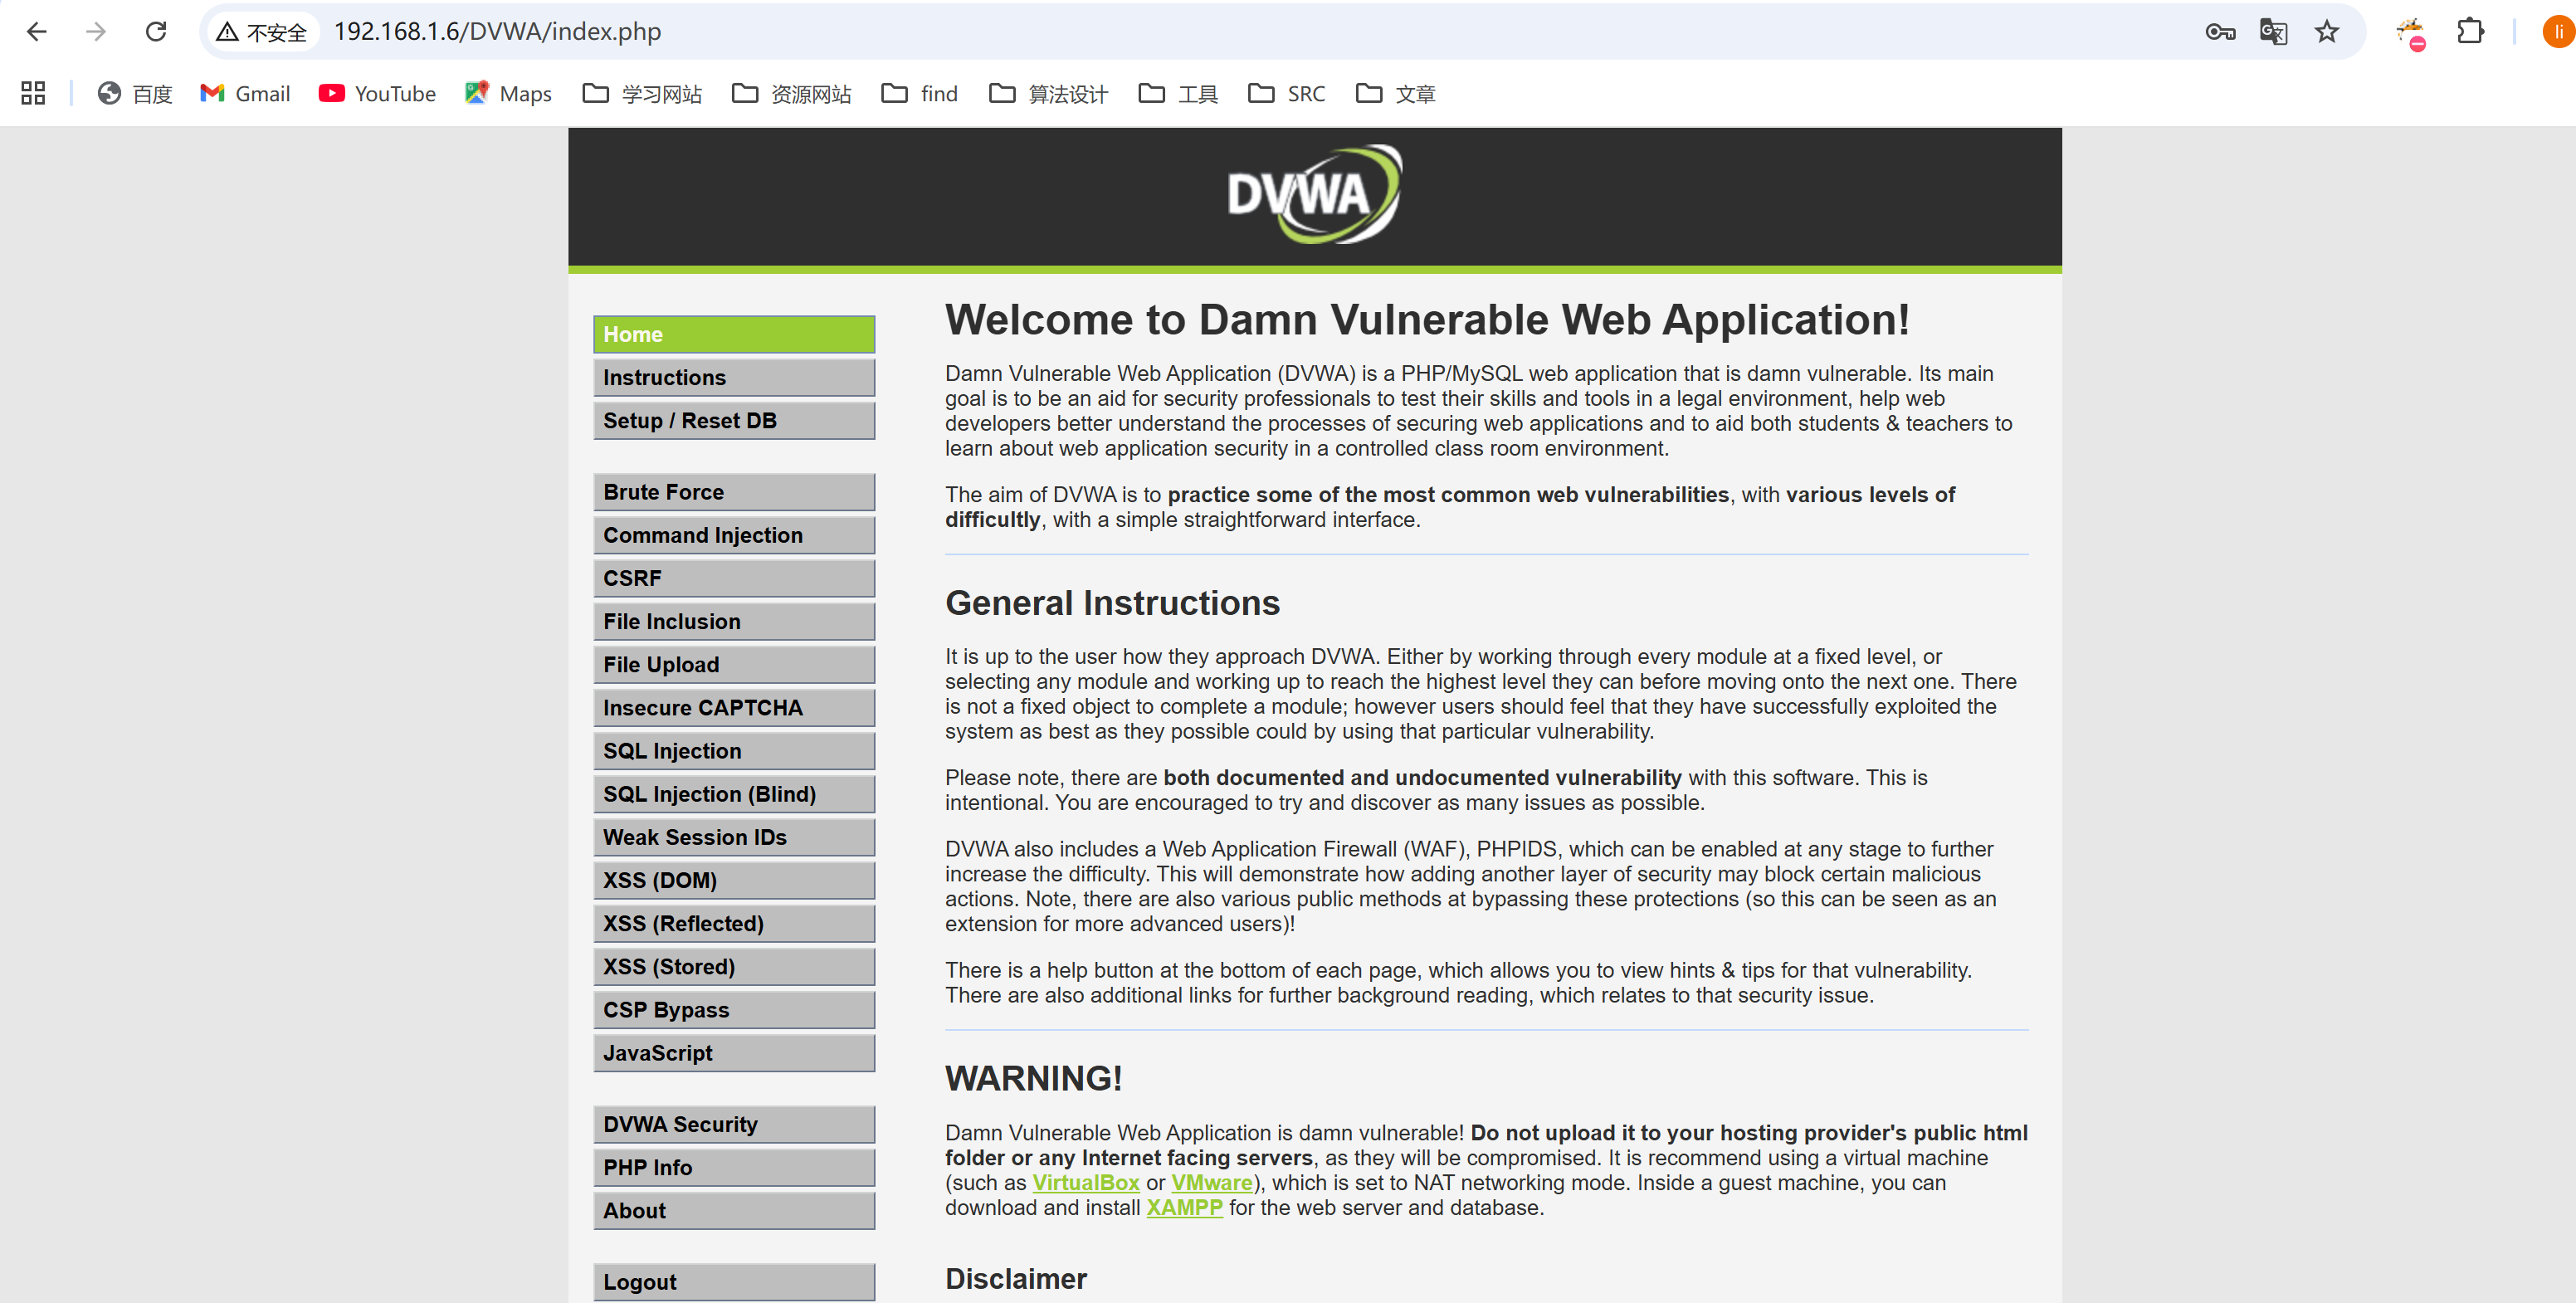Open the extensions puzzle icon
This screenshot has height=1303, width=2576.
[2470, 32]
